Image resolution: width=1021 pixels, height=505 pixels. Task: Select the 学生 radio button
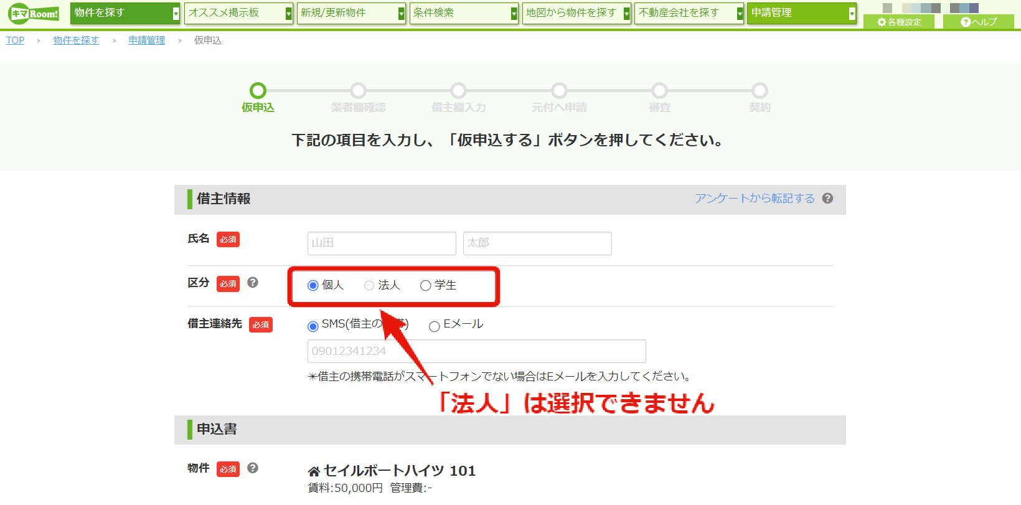click(426, 286)
